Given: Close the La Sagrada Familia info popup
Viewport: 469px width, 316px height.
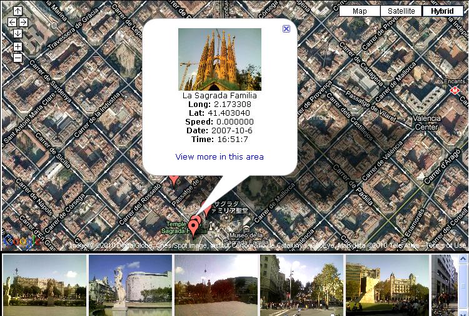Looking at the screenshot, I should [x=286, y=29].
